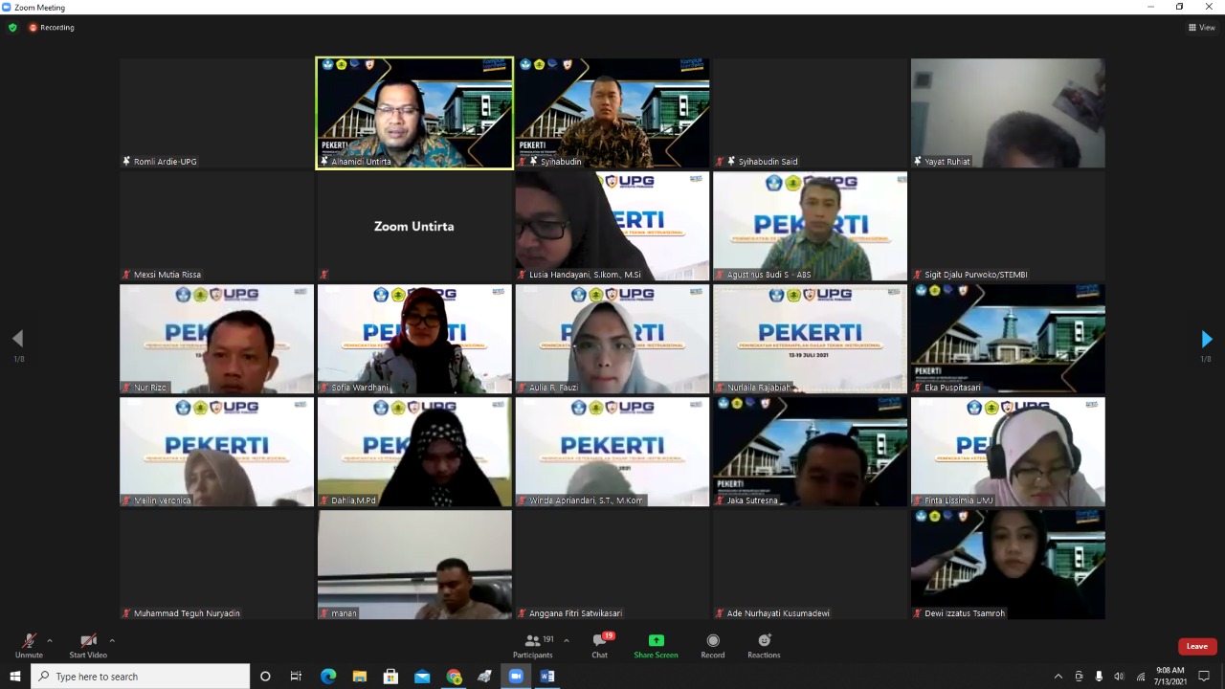Open the Participants panel

[533, 646]
